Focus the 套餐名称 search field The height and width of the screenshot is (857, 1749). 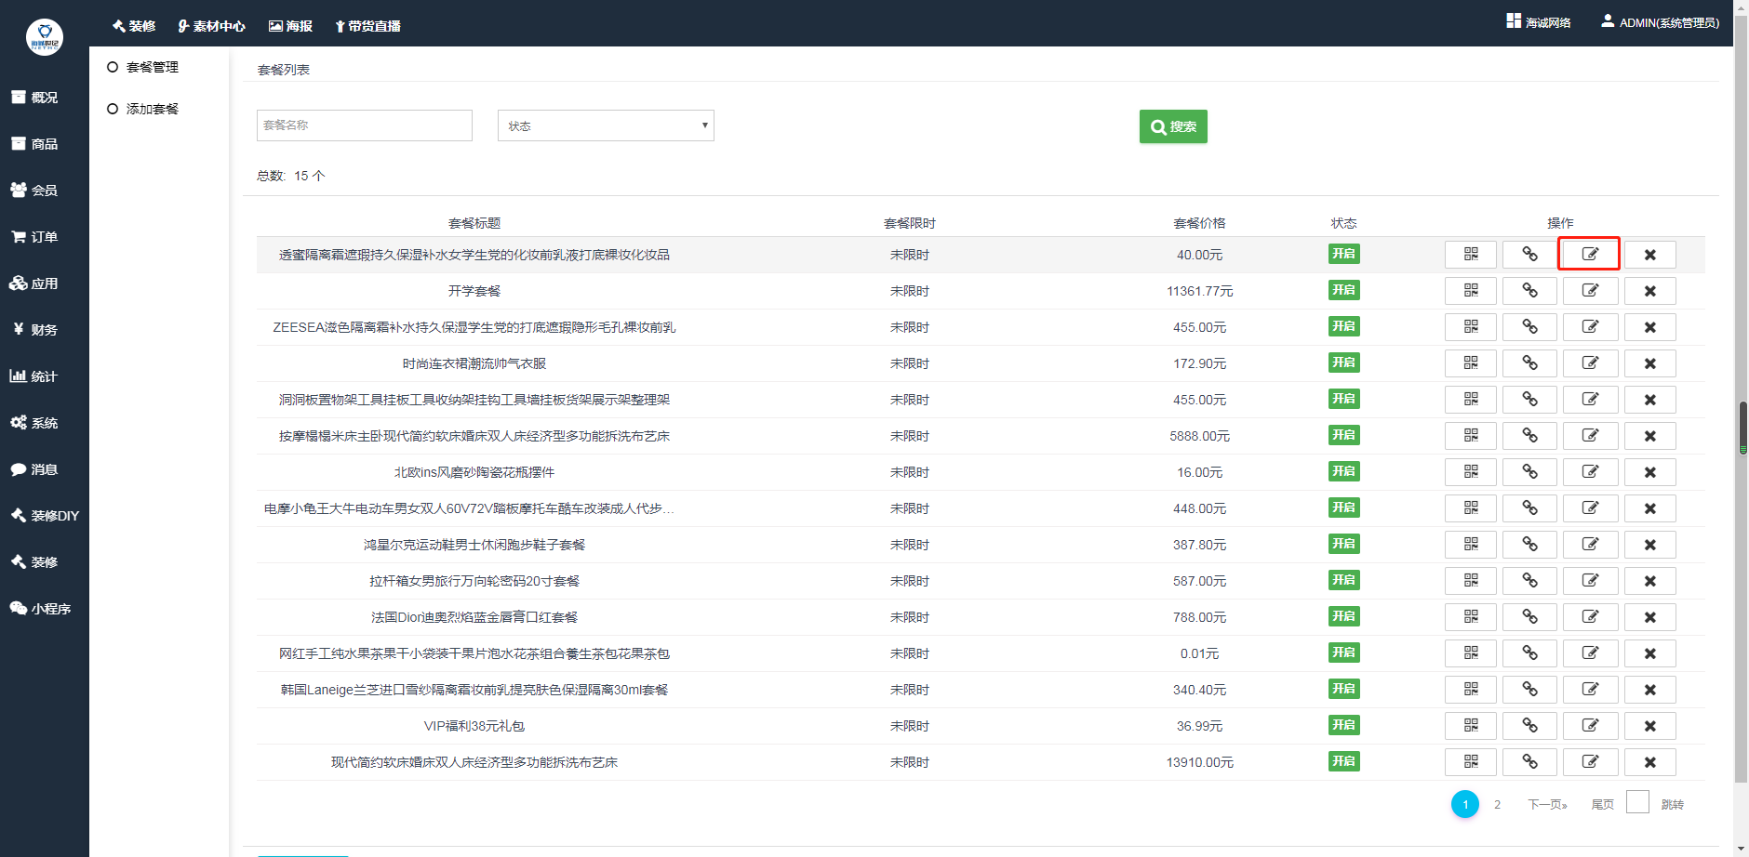364,125
